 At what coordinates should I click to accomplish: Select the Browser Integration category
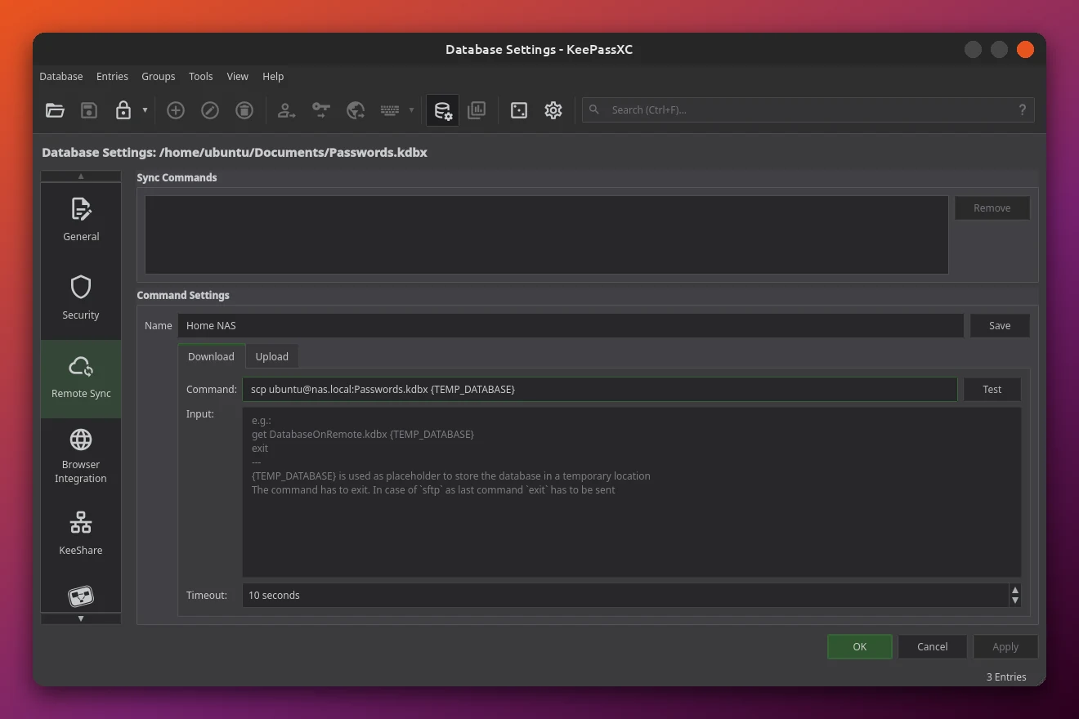(81, 458)
